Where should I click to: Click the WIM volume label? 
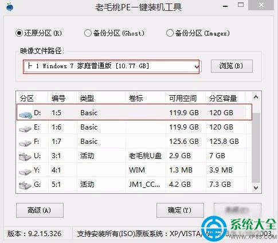137,170
